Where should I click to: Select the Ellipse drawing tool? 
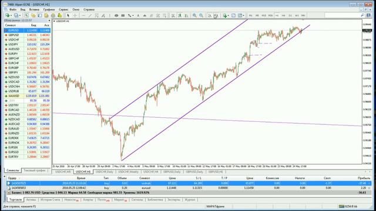[116, 16]
